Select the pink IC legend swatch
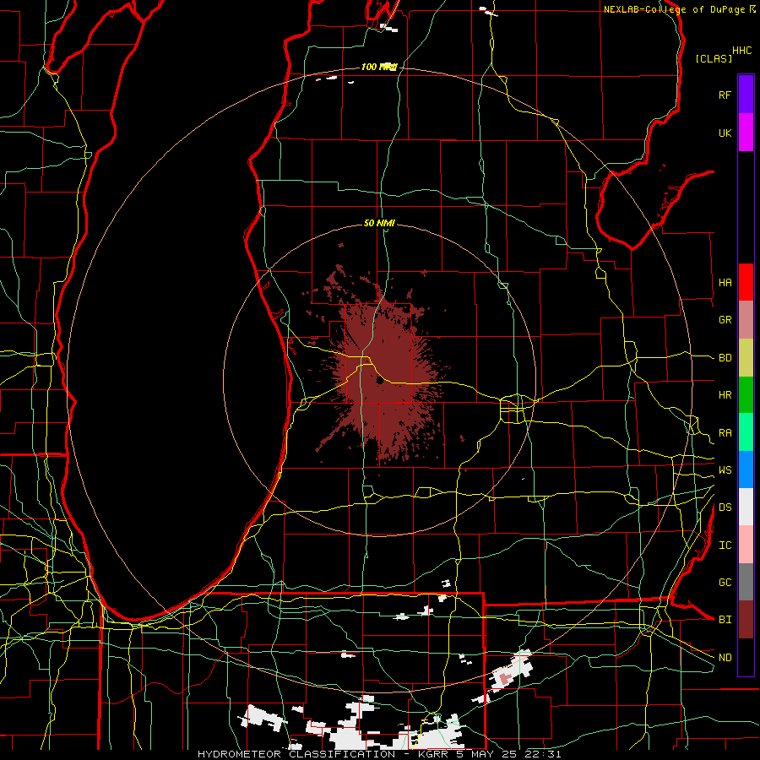The width and height of the screenshot is (760, 760). pos(746,545)
